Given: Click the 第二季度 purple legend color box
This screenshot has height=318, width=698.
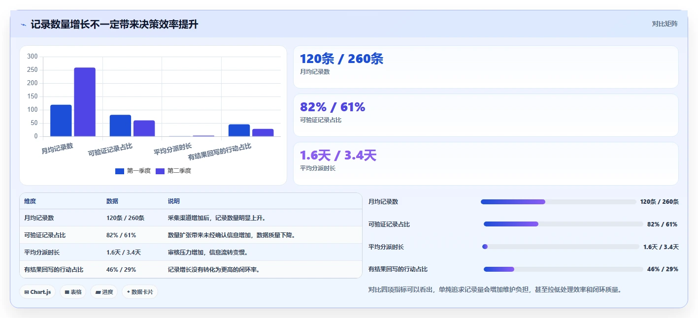Looking at the screenshot, I should (x=160, y=171).
